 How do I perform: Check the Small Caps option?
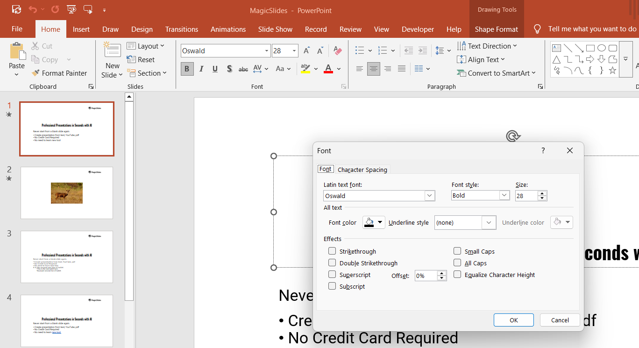[457, 251]
